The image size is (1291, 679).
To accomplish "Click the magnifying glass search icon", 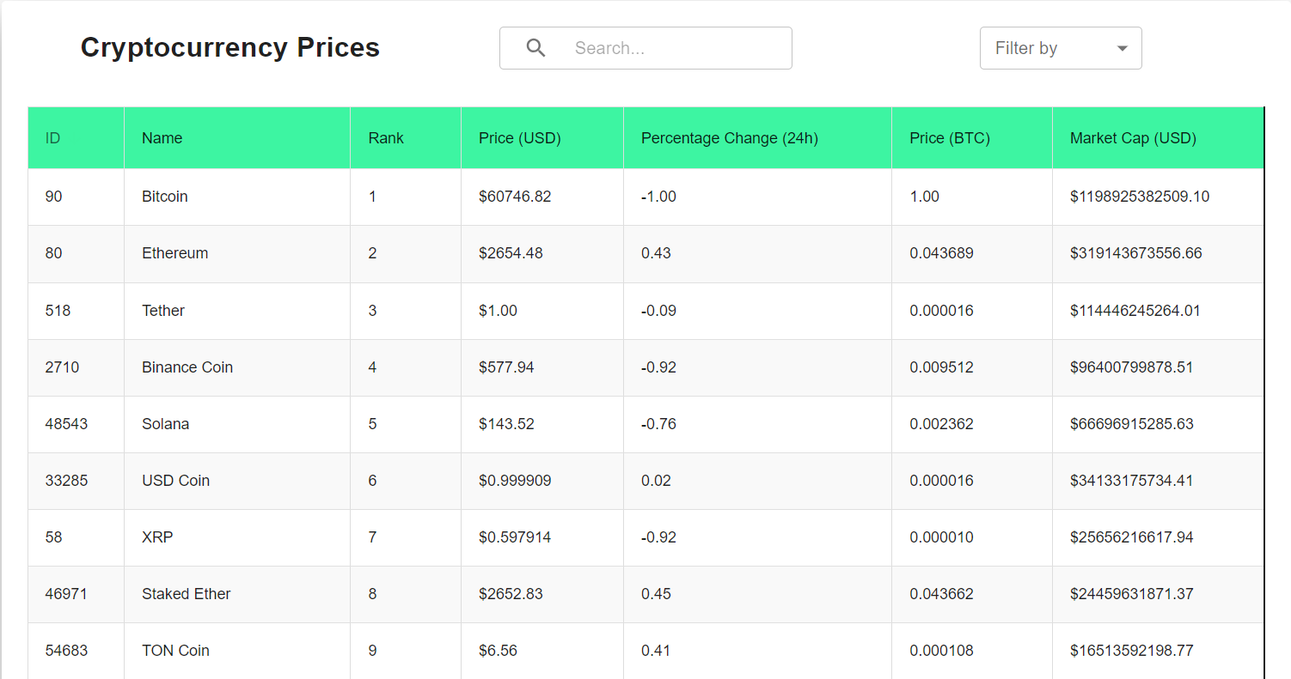I will 535,48.
